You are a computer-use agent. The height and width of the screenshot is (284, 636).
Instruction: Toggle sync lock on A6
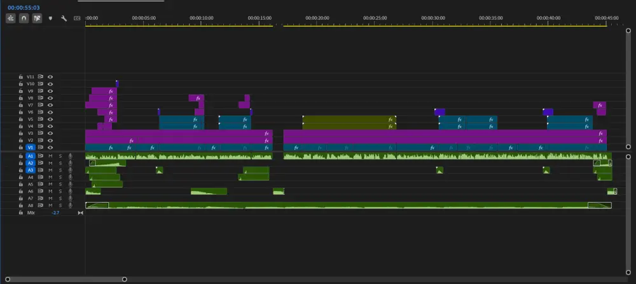41,191
